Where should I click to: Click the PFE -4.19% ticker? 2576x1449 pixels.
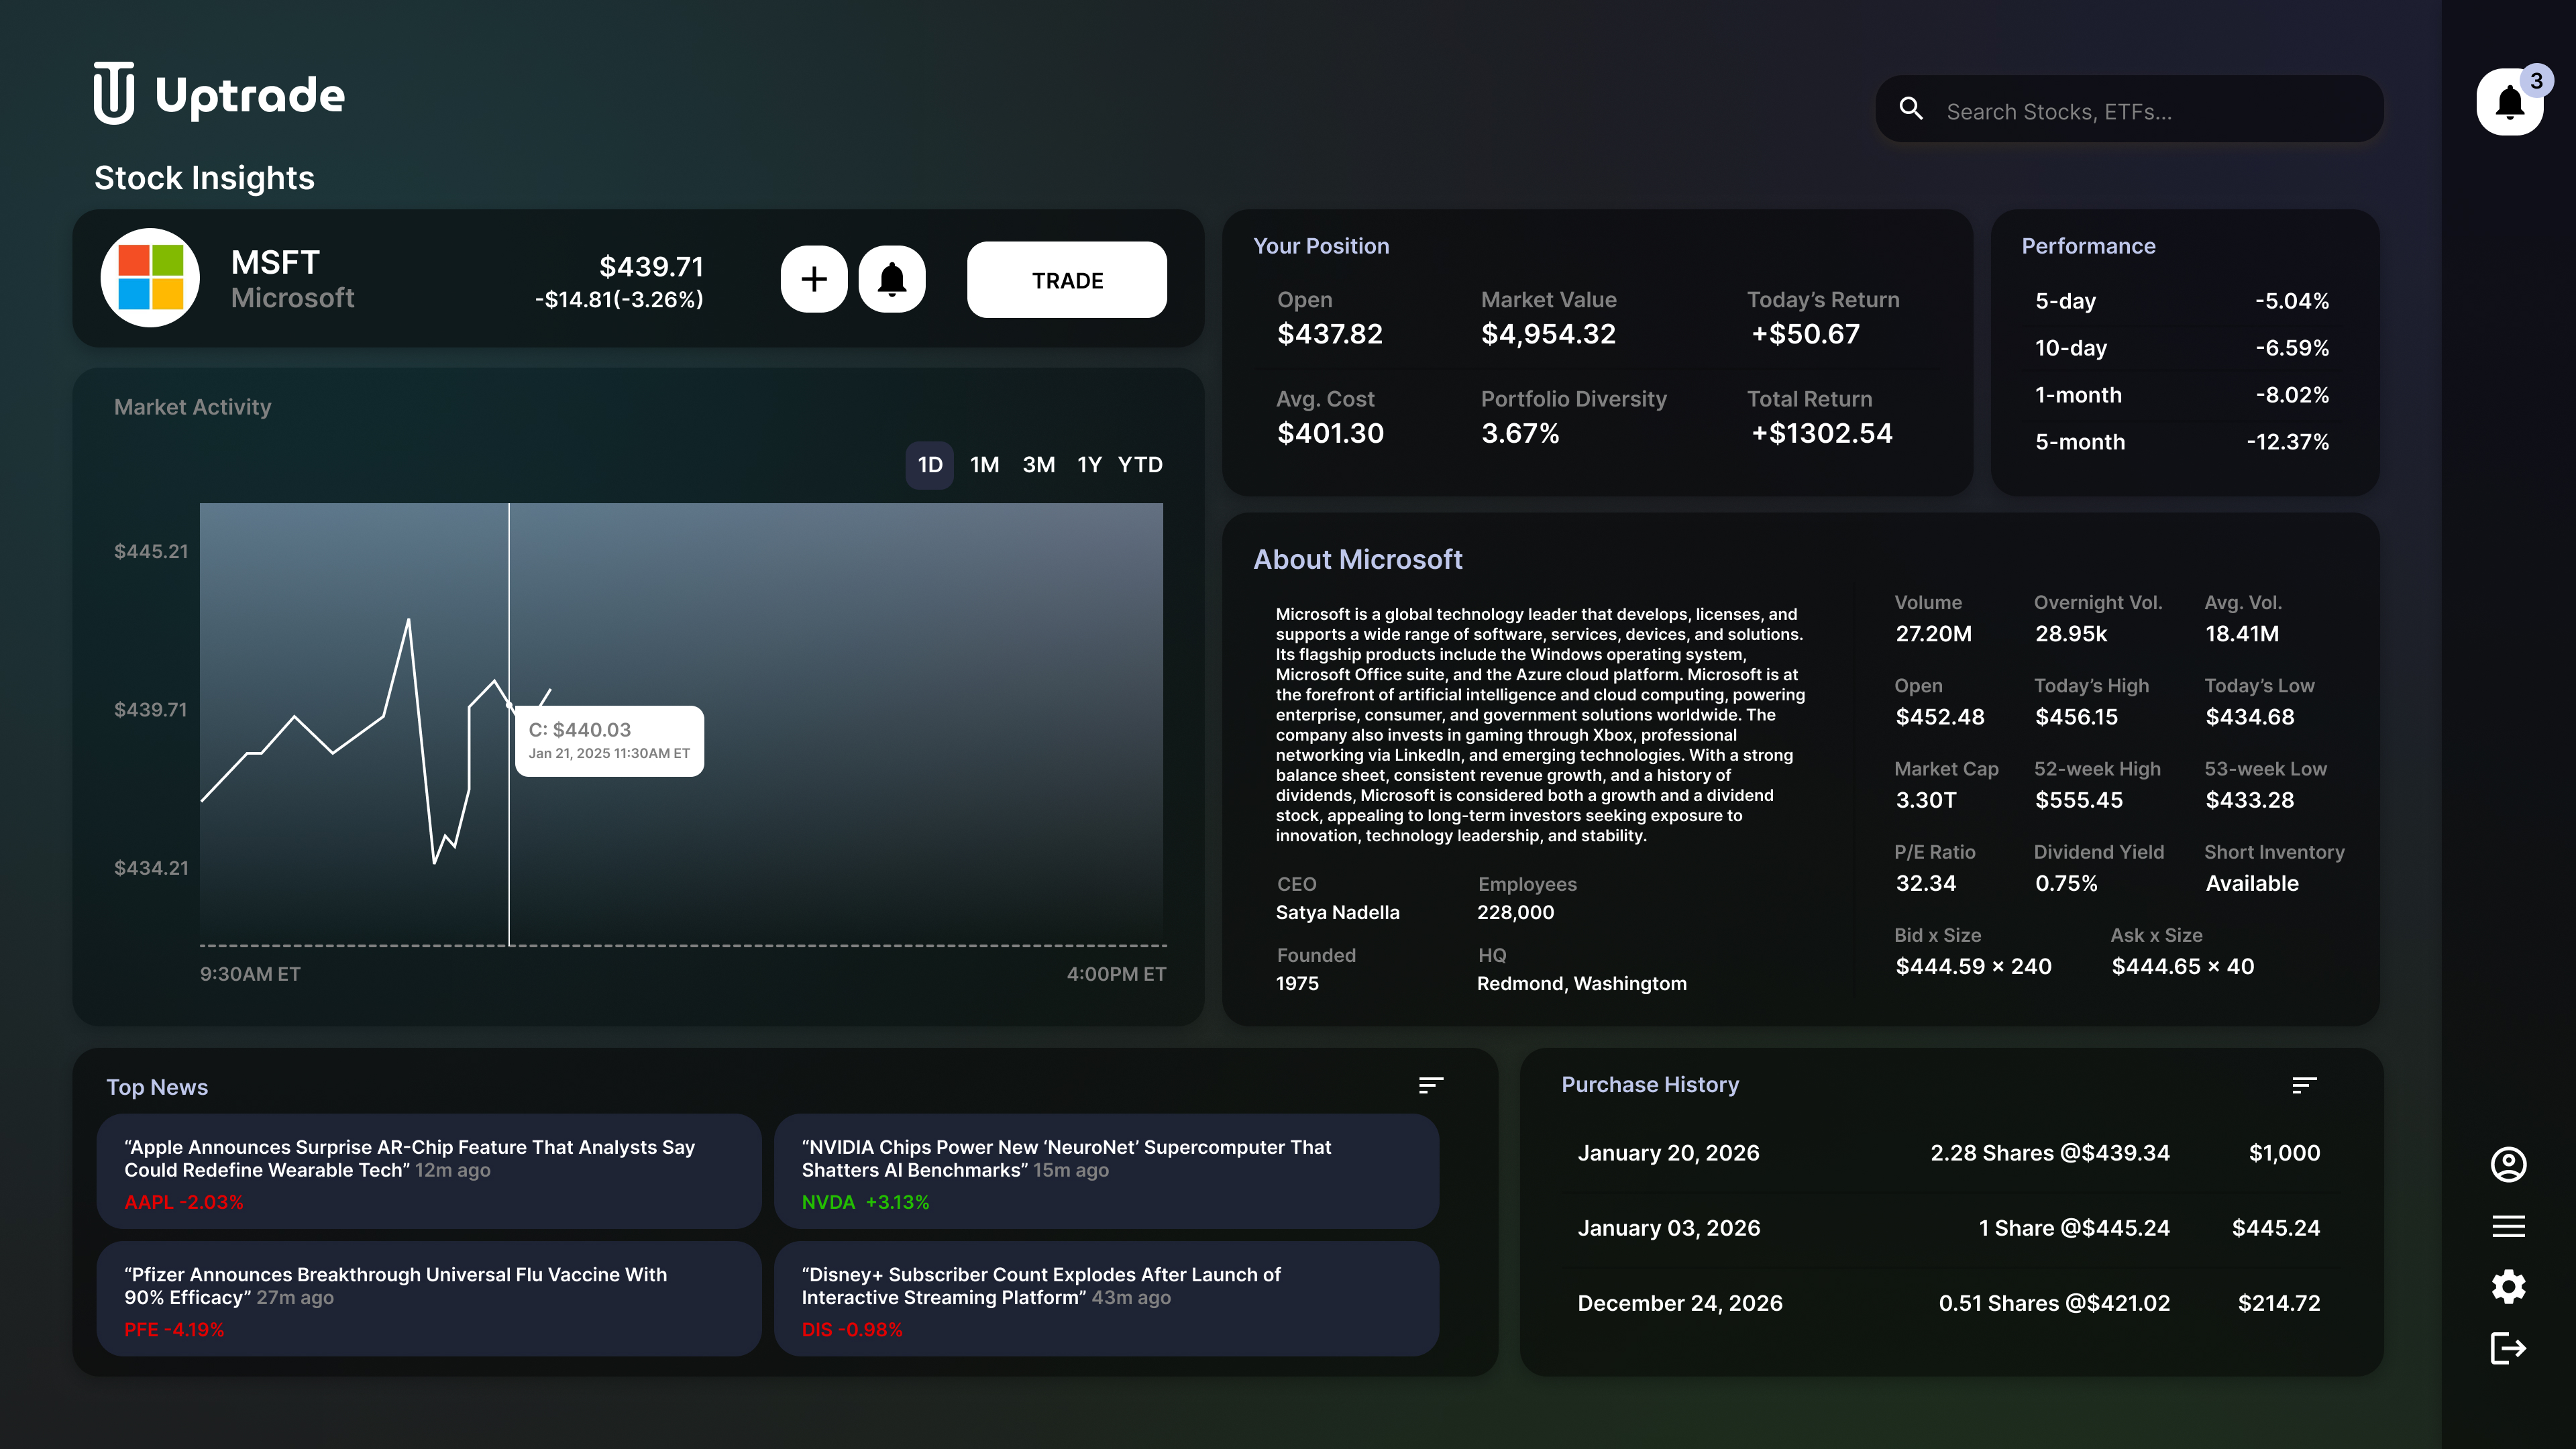point(174,1330)
